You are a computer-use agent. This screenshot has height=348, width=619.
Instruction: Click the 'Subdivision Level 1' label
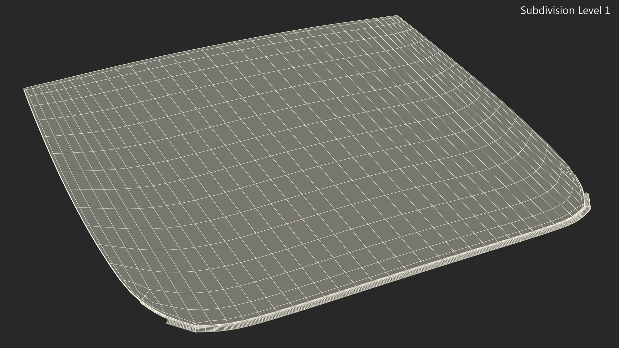565,11
